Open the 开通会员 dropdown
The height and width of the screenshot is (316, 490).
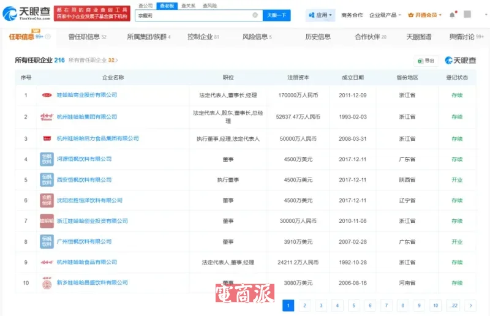click(425, 15)
